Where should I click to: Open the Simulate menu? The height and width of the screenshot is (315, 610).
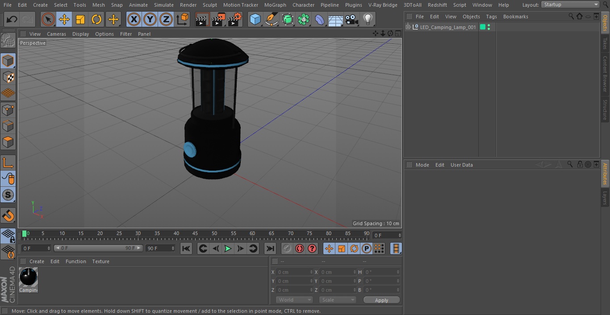(x=164, y=5)
